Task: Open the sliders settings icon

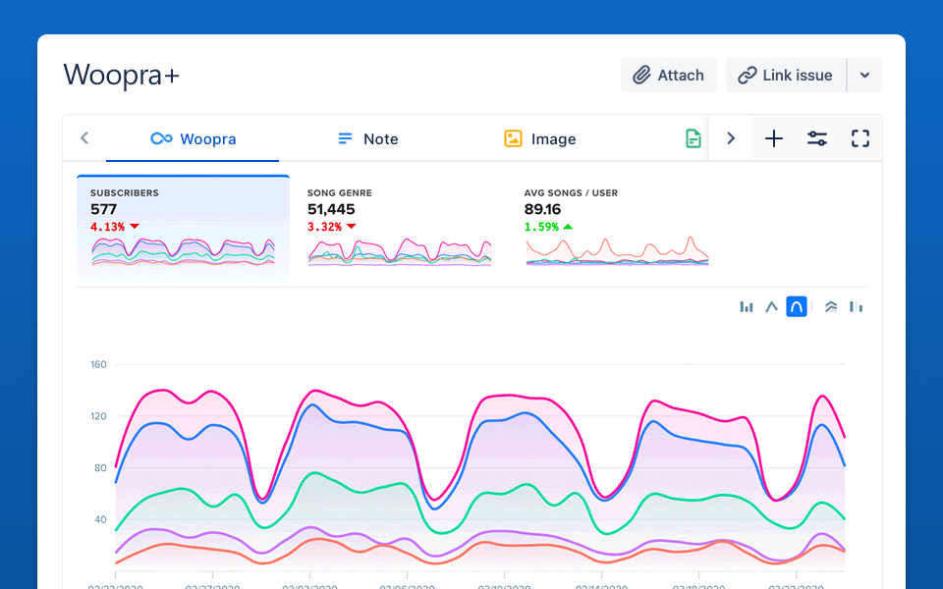Action: (817, 138)
